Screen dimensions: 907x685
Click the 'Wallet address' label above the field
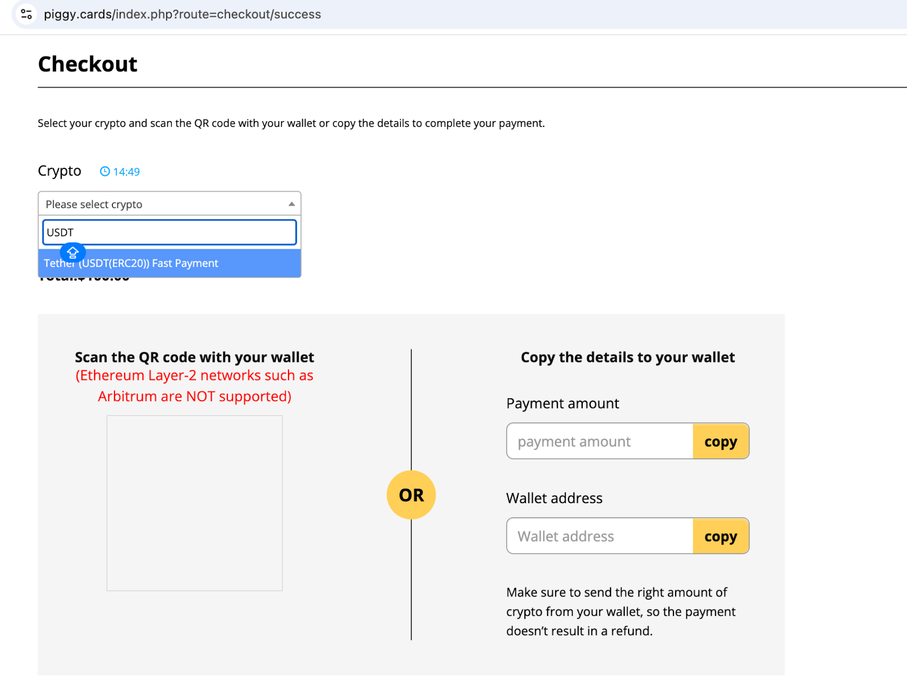coord(554,498)
